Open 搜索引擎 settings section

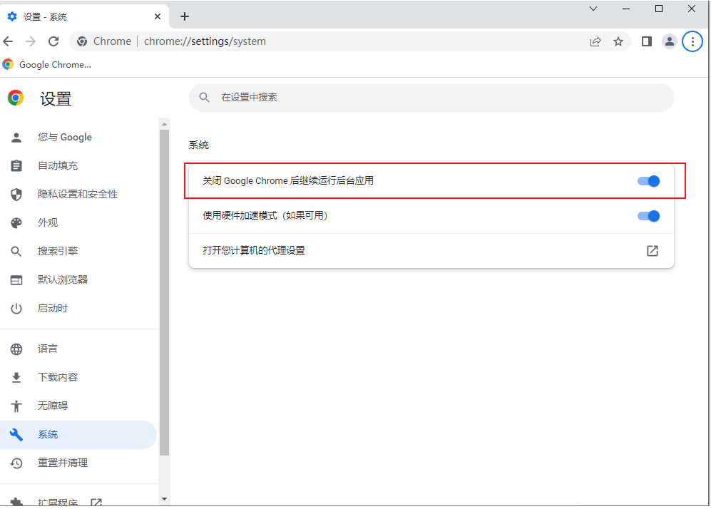78,251
